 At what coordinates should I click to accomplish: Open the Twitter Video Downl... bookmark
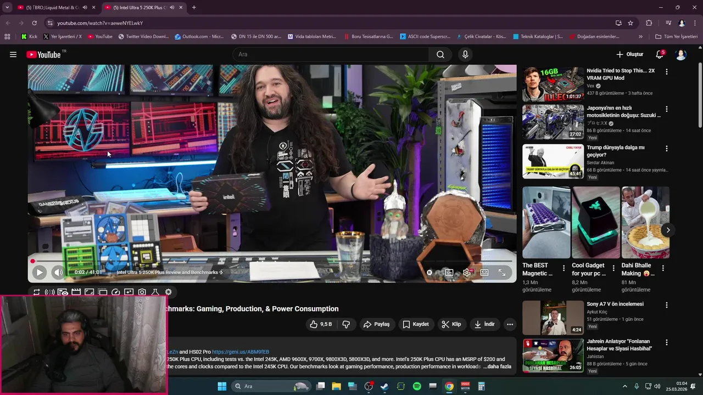pyautogui.click(x=144, y=37)
